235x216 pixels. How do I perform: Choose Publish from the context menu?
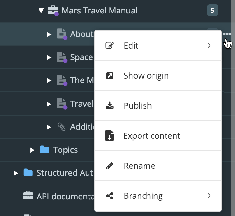[138, 106]
